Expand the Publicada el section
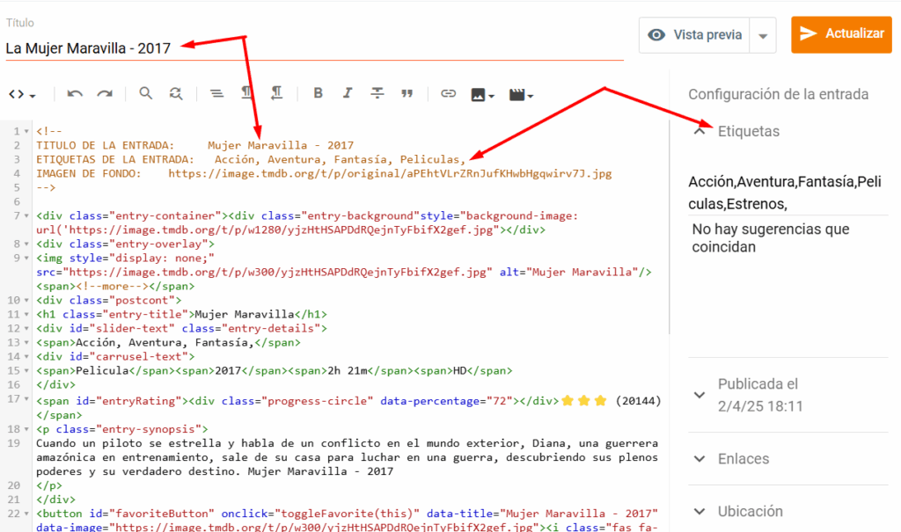The height and width of the screenshot is (532, 901). (700, 395)
